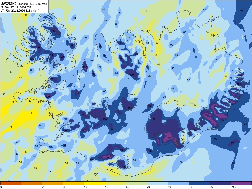The width and height of the screenshot is (252, 189).
Task: Click the 'UWC/DINI: Rakastig (%) í 2 m hæð' title
Action: [24, 4]
